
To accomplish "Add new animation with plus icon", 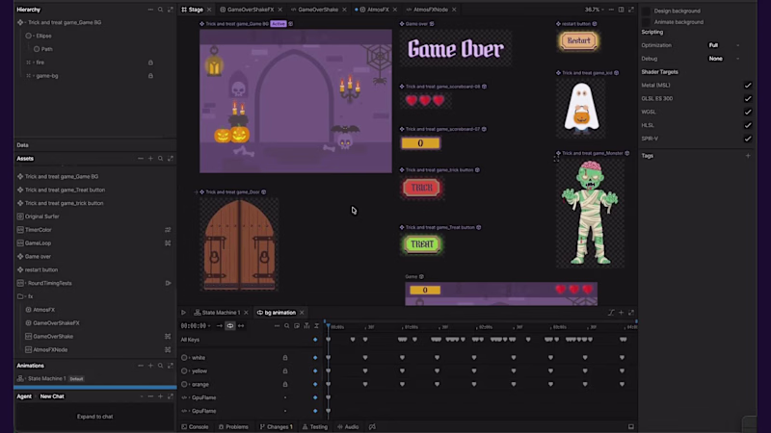I will [150, 366].
